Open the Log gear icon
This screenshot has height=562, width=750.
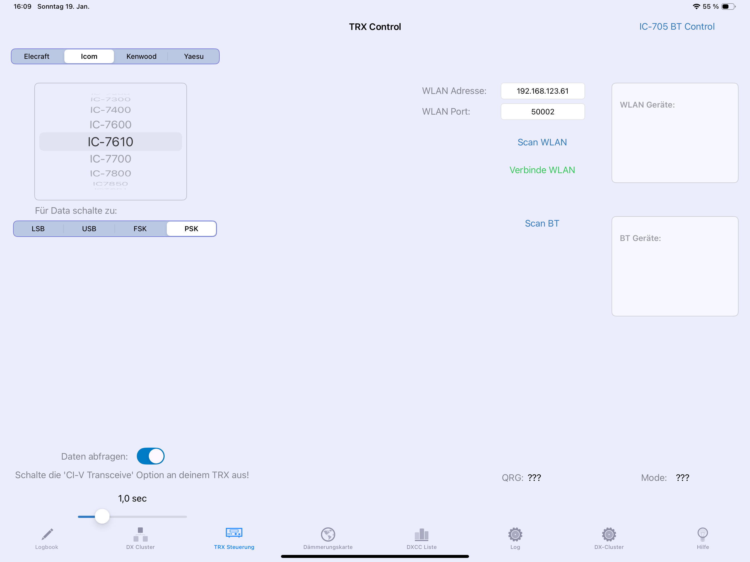[515, 534]
